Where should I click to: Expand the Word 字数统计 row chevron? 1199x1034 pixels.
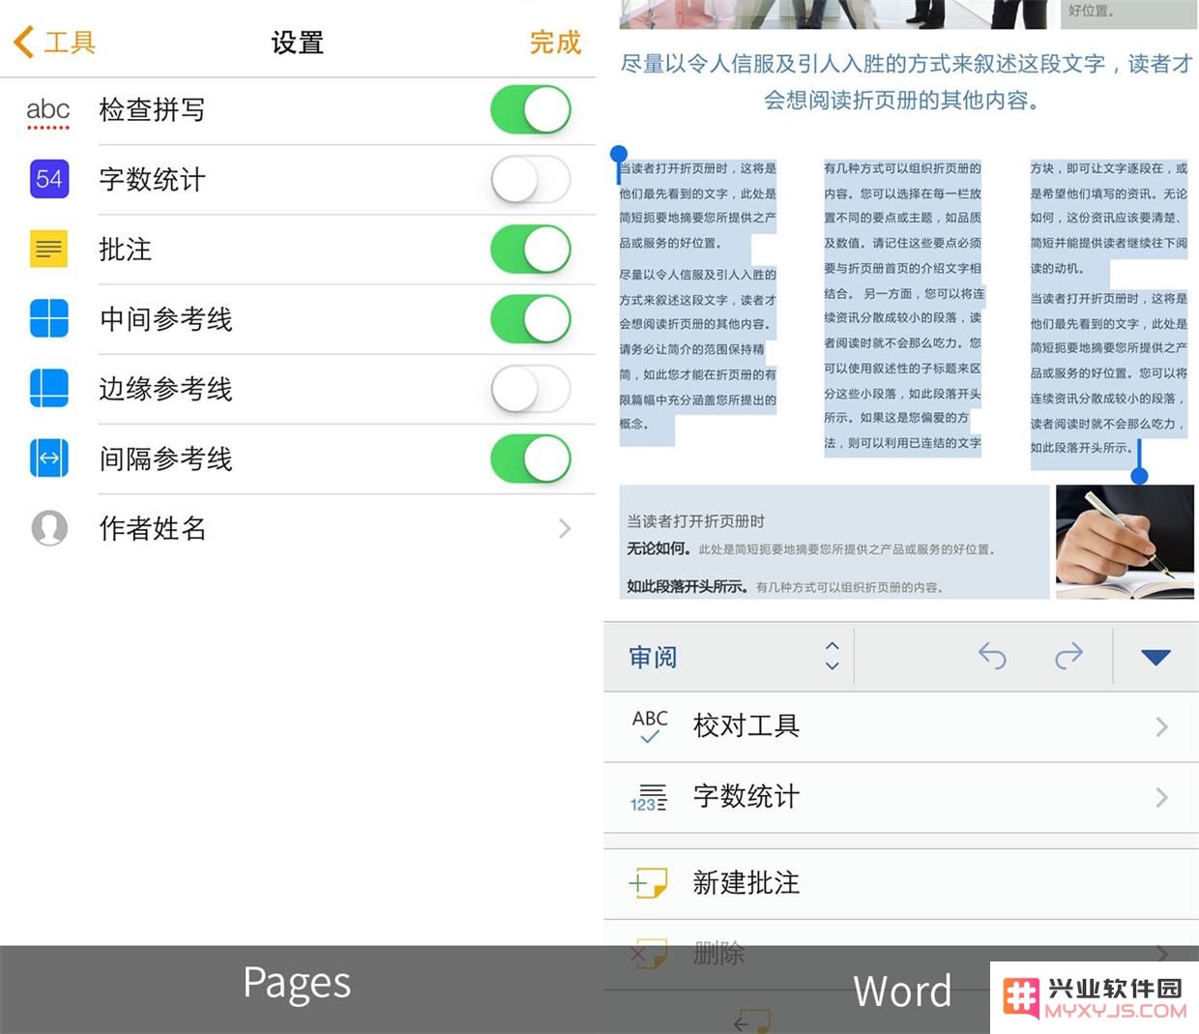coord(1162,798)
